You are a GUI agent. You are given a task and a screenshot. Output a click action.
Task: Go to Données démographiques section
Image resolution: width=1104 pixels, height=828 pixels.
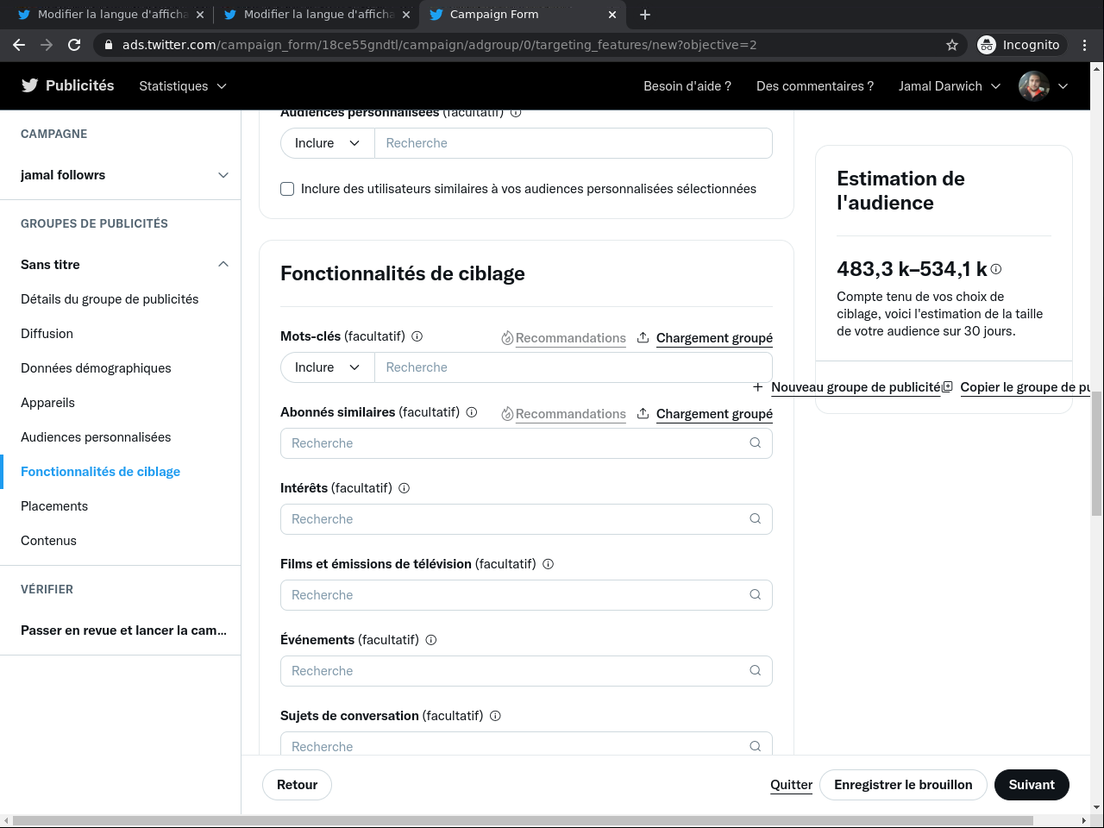coord(96,368)
